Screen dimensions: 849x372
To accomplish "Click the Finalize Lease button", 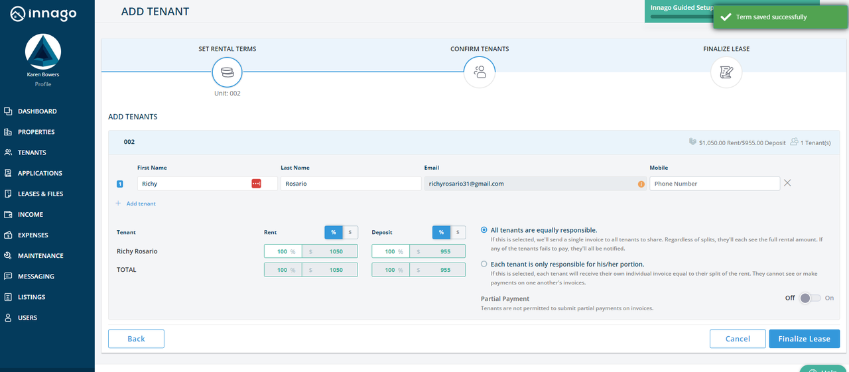I will pyautogui.click(x=804, y=339).
